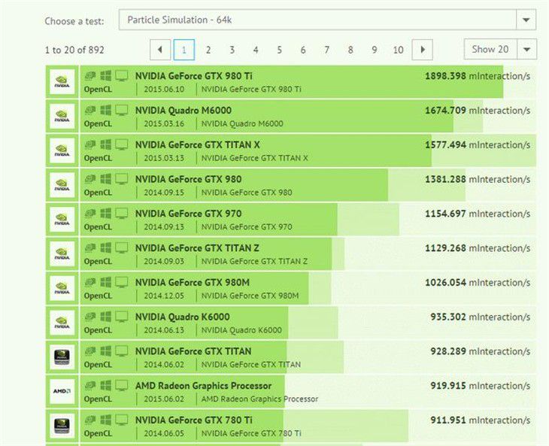
Task: Jump to page 2 of results
Action: pyautogui.click(x=208, y=50)
